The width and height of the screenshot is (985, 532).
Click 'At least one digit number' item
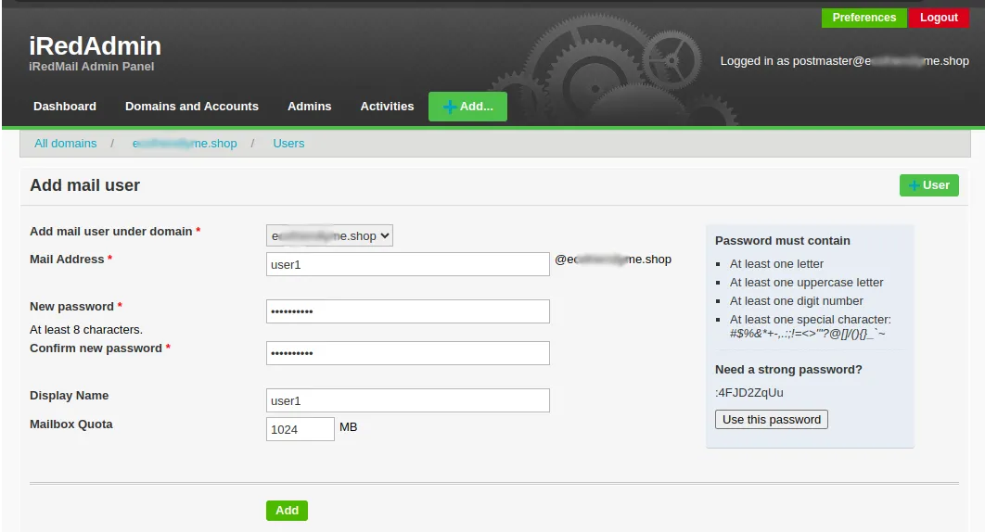coord(796,301)
